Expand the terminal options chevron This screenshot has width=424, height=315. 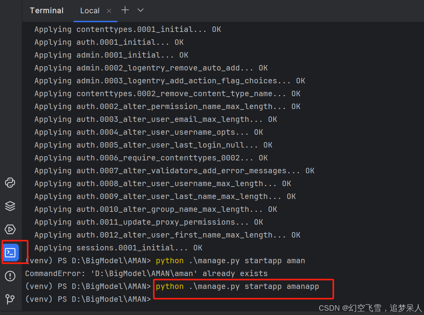click(x=140, y=11)
